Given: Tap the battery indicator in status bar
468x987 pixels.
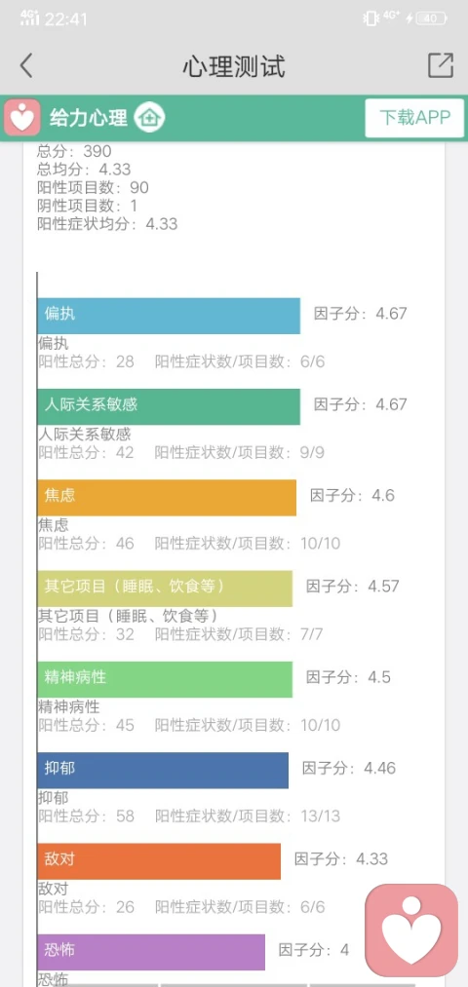Looking at the screenshot, I should [x=432, y=19].
